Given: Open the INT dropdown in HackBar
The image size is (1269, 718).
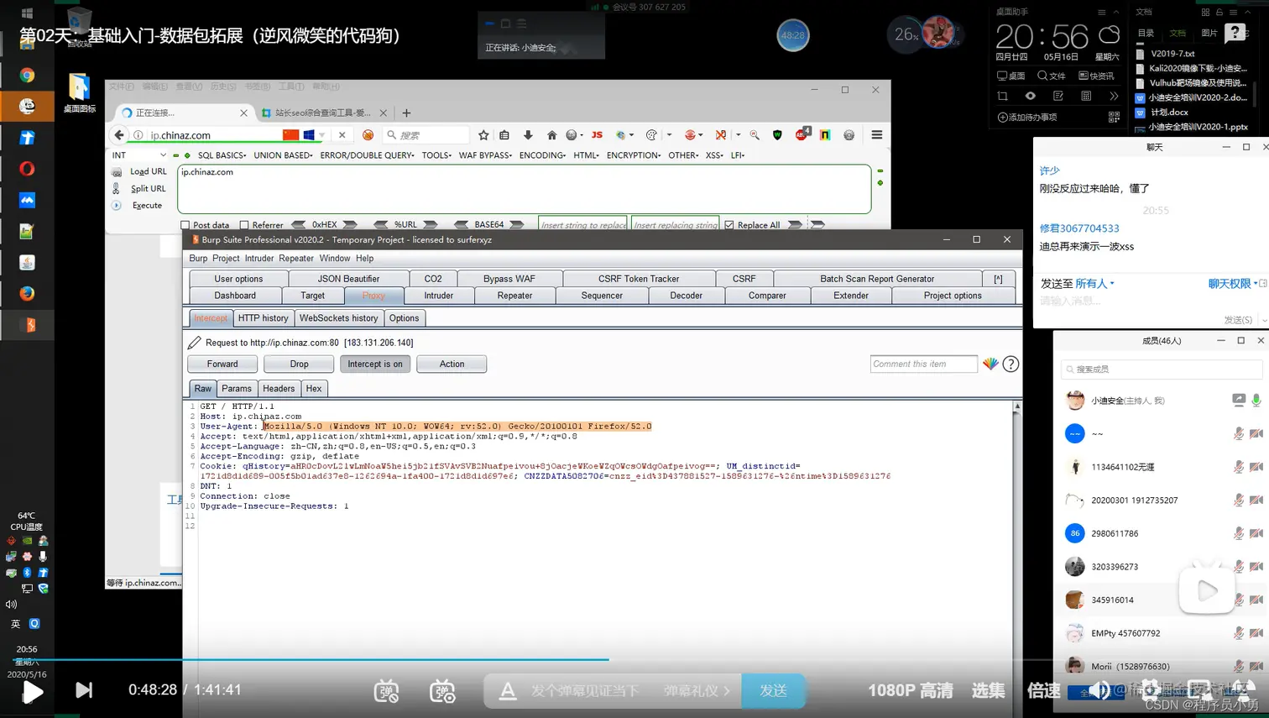Looking at the screenshot, I should (x=139, y=155).
